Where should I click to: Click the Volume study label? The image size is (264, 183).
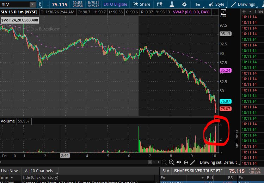pos(8,121)
